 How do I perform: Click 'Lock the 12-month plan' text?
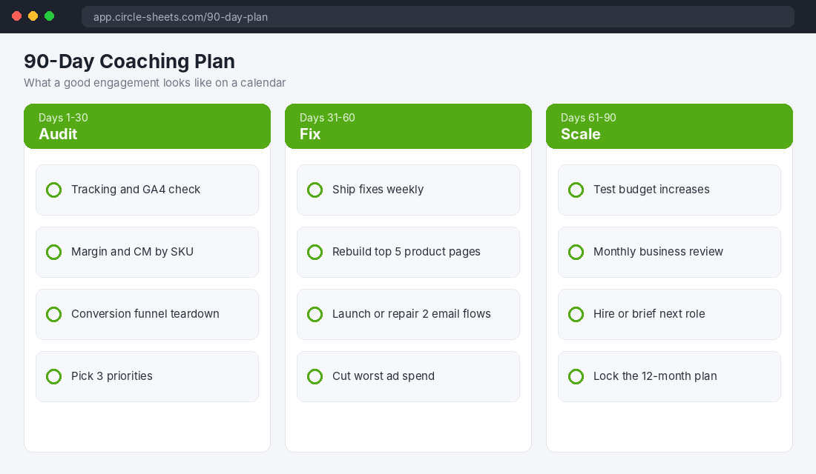[655, 376]
